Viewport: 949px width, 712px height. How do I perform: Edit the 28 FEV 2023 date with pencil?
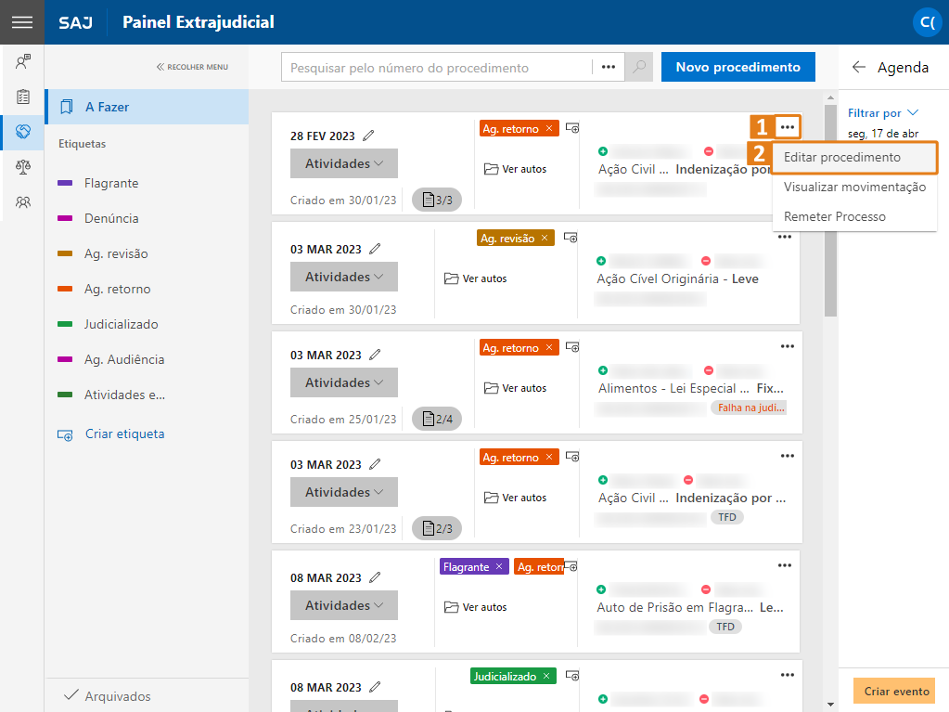pos(368,136)
